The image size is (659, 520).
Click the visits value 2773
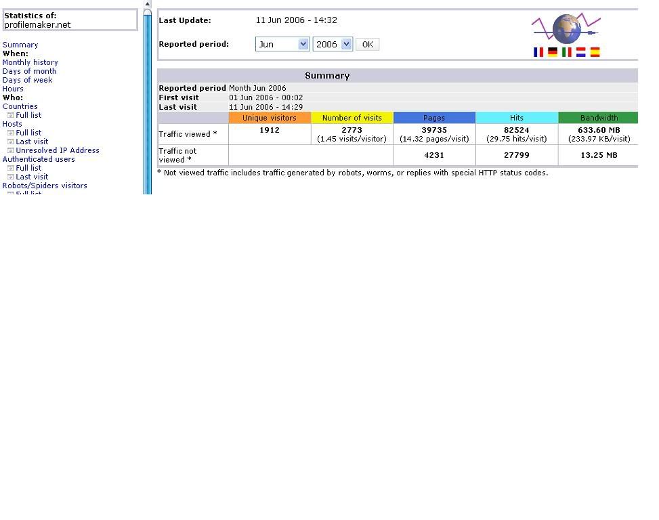point(352,130)
